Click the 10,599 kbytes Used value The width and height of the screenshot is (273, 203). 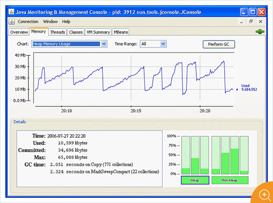[x=72, y=143]
